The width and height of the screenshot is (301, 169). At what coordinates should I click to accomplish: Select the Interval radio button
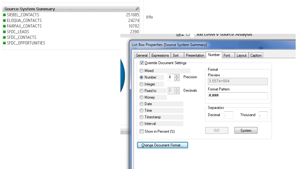tap(141, 124)
